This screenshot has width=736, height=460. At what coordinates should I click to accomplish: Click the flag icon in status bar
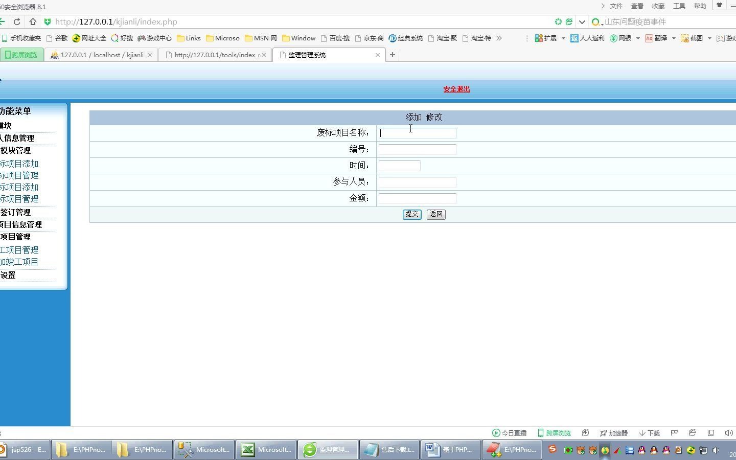[674, 433]
